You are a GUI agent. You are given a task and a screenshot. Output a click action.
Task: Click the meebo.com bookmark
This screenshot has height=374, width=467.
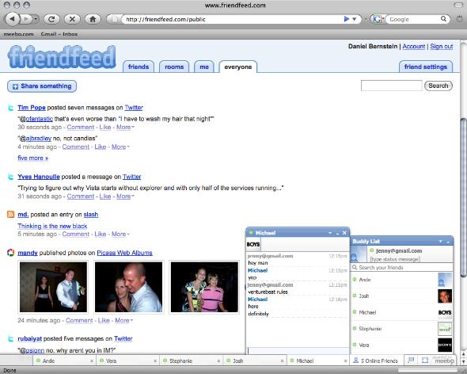[18, 34]
